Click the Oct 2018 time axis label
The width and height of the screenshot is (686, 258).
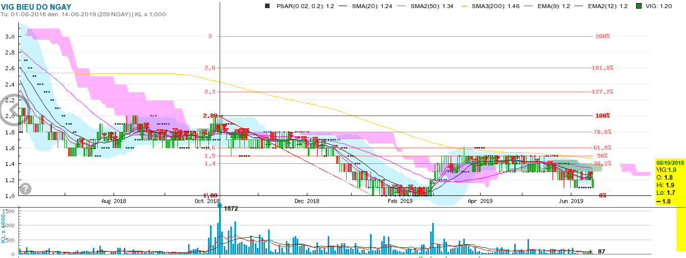pos(206,201)
